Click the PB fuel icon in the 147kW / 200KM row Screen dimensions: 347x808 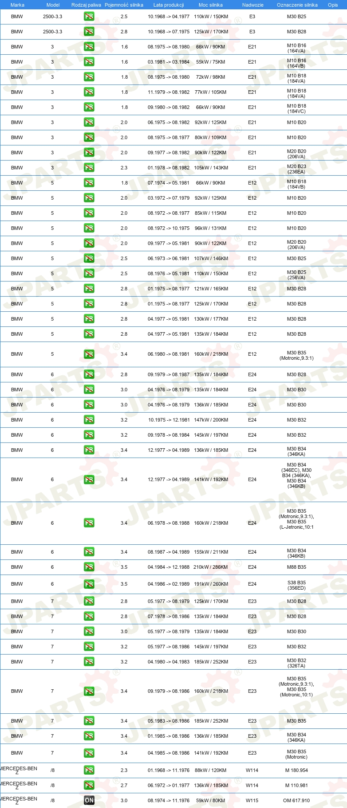click(89, 420)
